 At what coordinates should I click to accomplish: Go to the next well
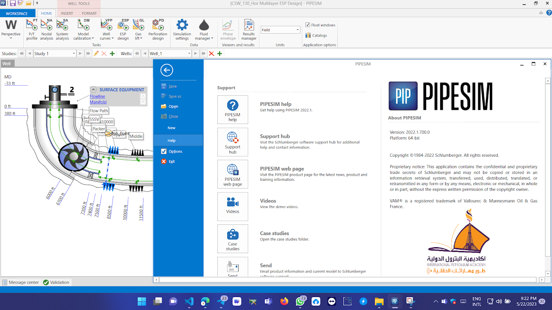click(x=195, y=53)
